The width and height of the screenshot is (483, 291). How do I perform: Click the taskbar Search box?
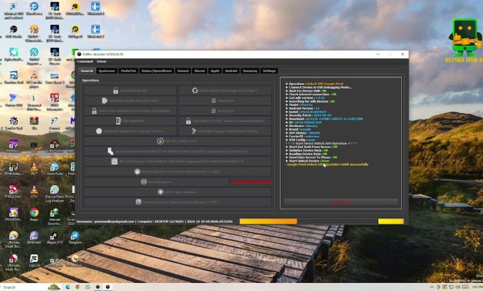pyautogui.click(x=31, y=287)
